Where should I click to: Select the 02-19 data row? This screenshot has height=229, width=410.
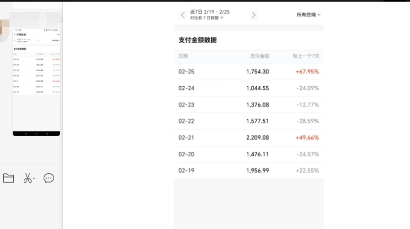click(x=248, y=171)
